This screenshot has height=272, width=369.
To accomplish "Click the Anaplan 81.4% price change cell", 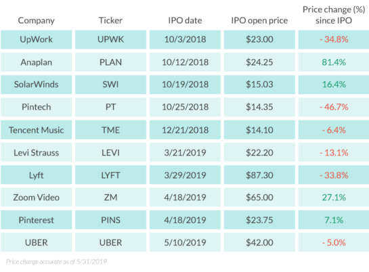I will click(x=334, y=62).
